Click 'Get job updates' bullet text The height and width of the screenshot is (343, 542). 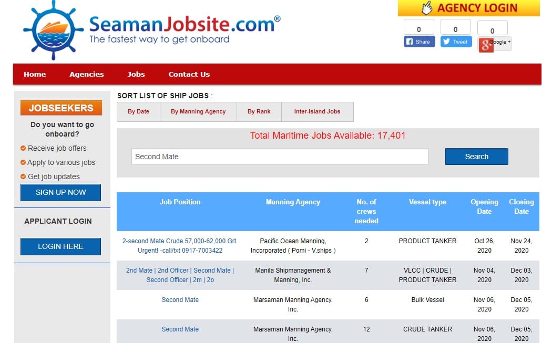(54, 176)
